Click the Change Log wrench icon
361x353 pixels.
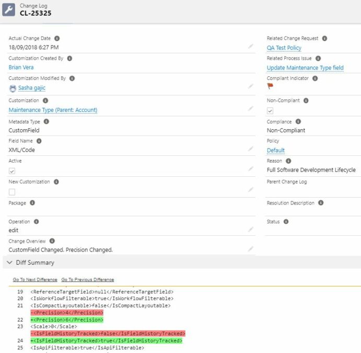point(9,10)
